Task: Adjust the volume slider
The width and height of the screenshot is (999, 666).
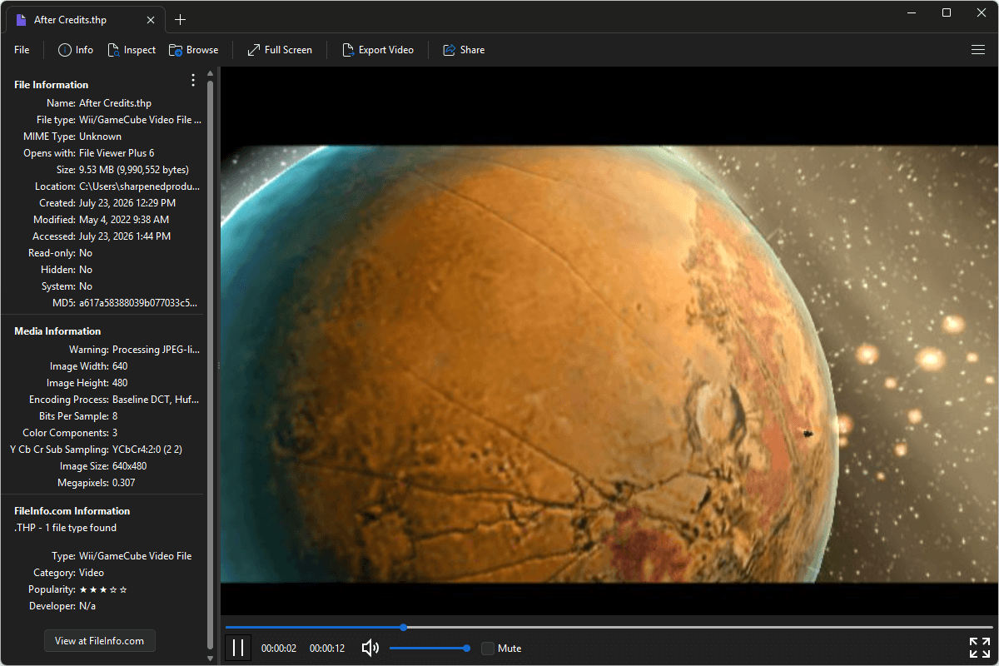Action: pyautogui.click(x=429, y=648)
